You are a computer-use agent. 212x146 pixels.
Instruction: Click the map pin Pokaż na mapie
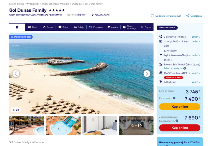click(x=92, y=15)
